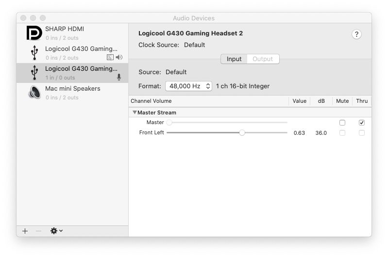Click the 36.0 dB field for Front Left

pos(321,133)
